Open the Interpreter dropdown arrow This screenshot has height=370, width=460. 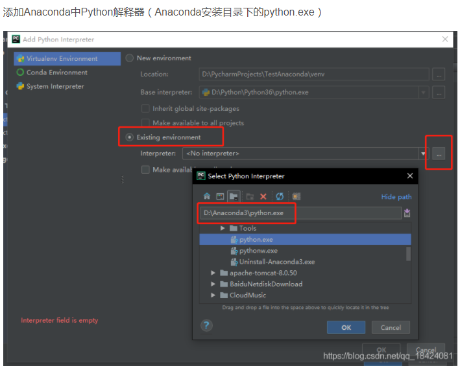[423, 154]
